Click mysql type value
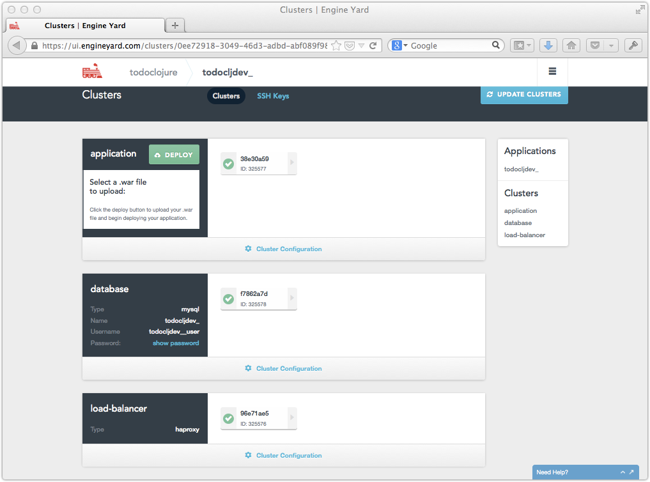Image resolution: width=650 pixels, height=482 pixels. 190,309
